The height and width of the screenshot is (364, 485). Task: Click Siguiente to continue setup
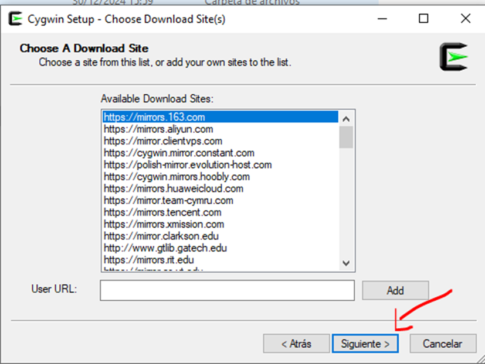[365, 344]
